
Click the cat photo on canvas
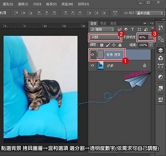(41, 89)
